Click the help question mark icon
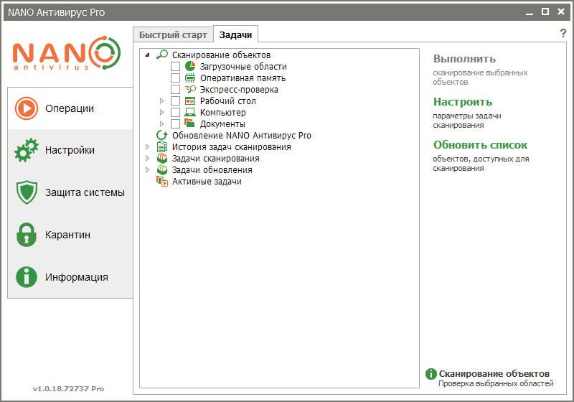The image size is (574, 402). point(563,33)
